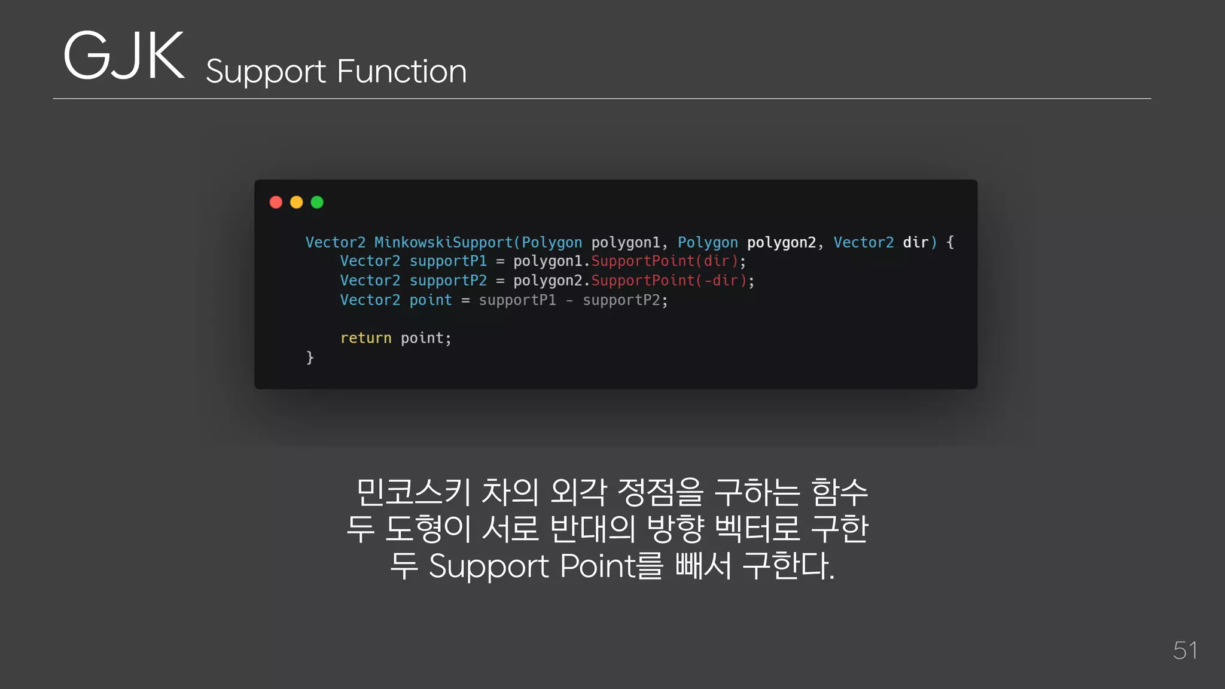The width and height of the screenshot is (1225, 689).
Task: Click the polygon2 parameter in signature
Action: [781, 242]
